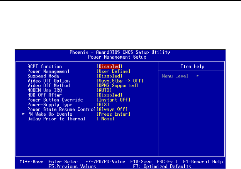The image size is (241, 169).
Task: Select Suspend Mode [Disabled] value
Action: 109,76
